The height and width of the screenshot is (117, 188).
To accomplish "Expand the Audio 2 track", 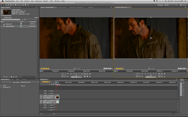I will (49, 105).
